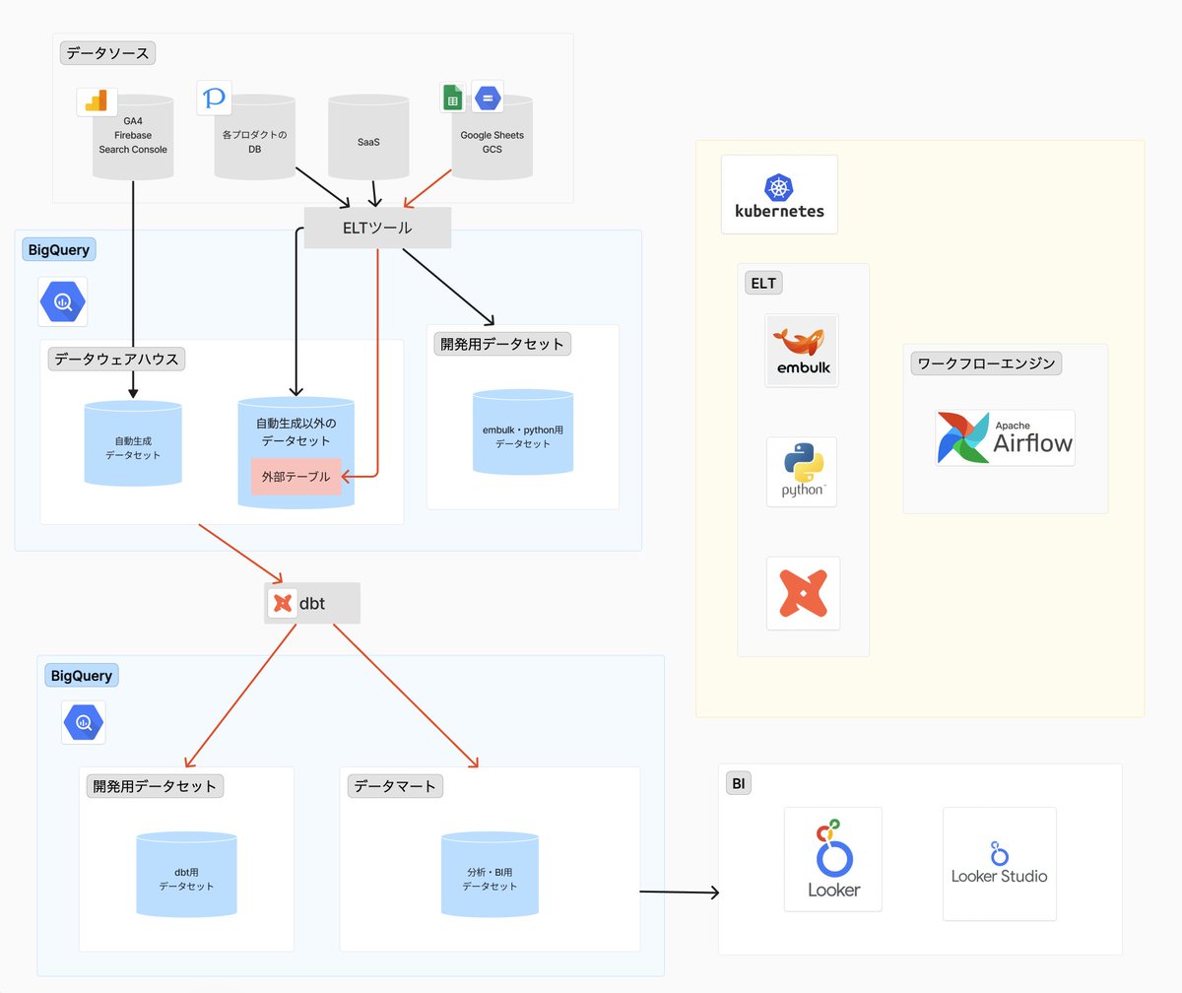1182x993 pixels.
Task: Click the dbt text in gray box
Action: point(311,603)
